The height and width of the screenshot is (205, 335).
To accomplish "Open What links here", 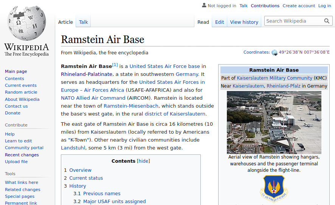I will (x=22, y=182).
